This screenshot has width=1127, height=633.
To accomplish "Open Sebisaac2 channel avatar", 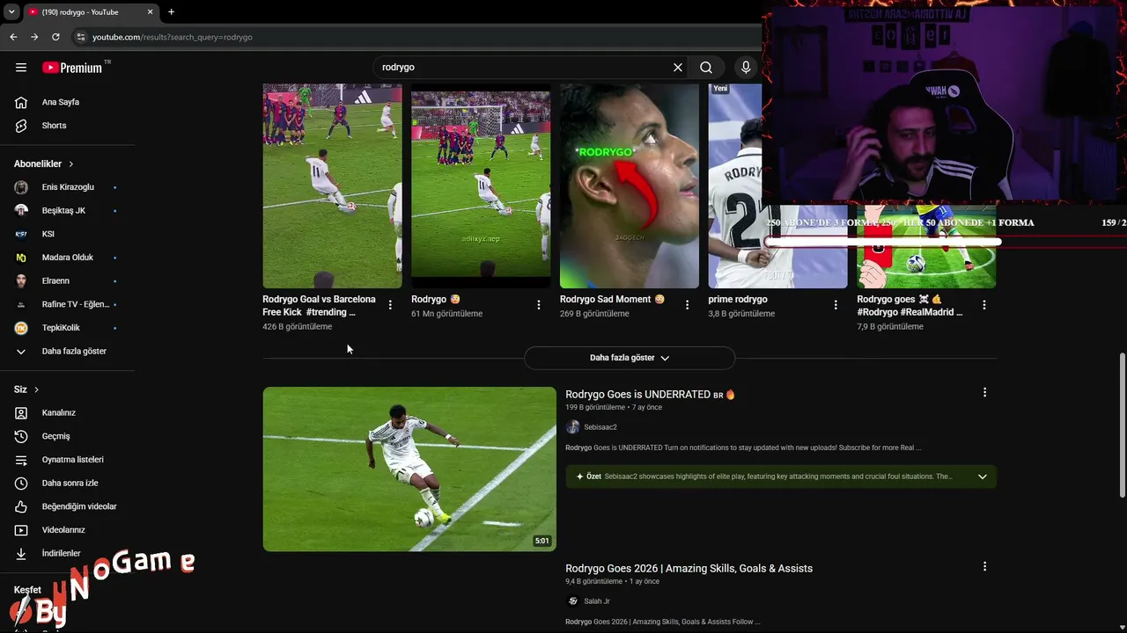I will [x=573, y=427].
